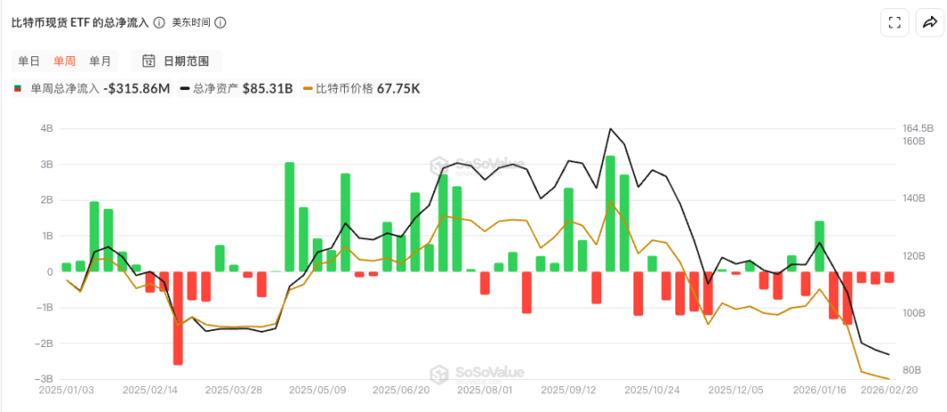
Task: Click the orange 比特币价格 legend line marker
Action: coord(308,89)
